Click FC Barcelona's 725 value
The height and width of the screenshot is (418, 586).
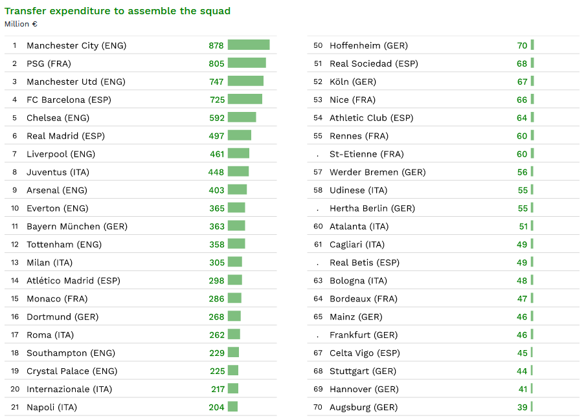click(217, 100)
